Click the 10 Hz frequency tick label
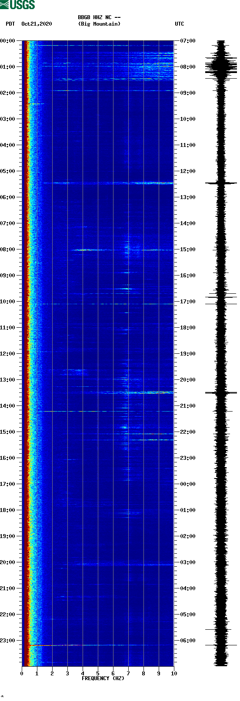 [x=174, y=674]
